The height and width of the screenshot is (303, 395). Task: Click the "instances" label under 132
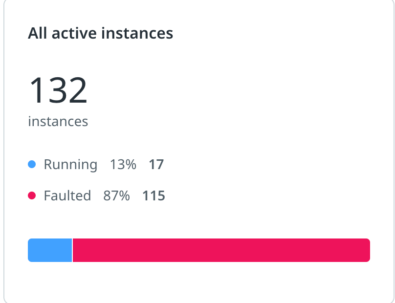(x=58, y=121)
